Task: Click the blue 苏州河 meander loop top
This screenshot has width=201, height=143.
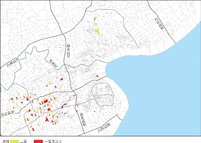Action: [34, 47]
